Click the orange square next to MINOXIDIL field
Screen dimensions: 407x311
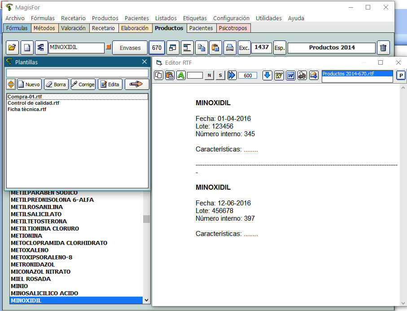[108, 47]
